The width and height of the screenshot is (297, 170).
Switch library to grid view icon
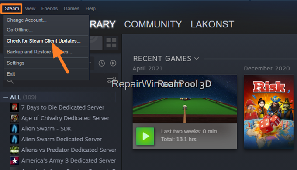(x=111, y=43)
